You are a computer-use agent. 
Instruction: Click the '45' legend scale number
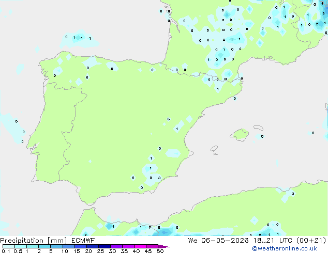point(148,251)
